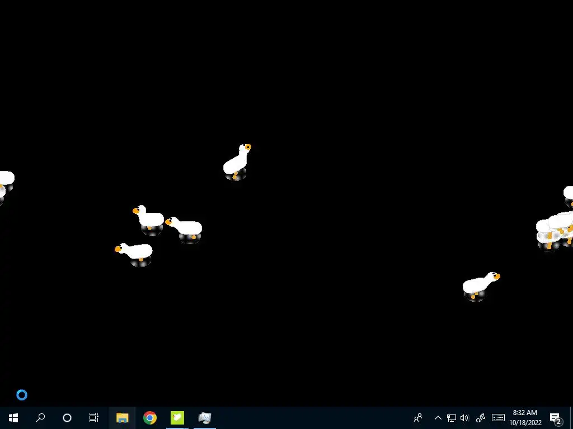Viewport: 573px width, 429px height.
Task: Expand the hidden tray icons chevron
Action: click(x=438, y=418)
